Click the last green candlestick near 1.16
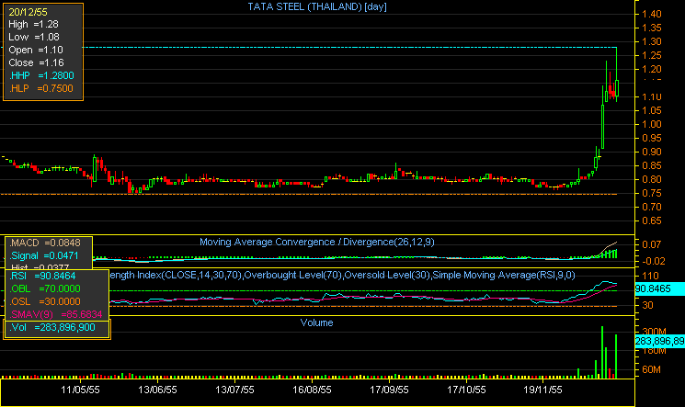Viewport: 685px width, 407px height. coord(617,87)
